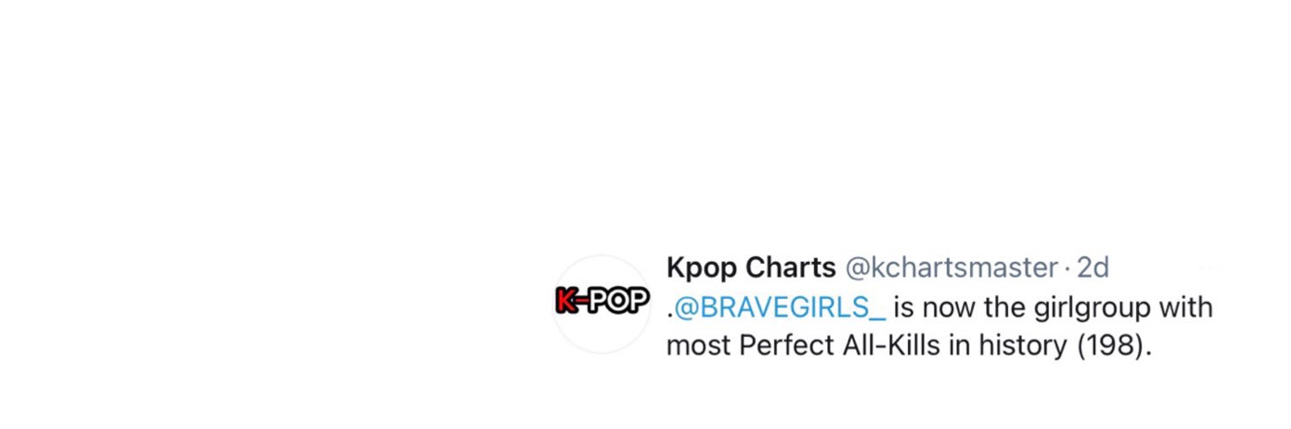Open the Kpop Charts display name
This screenshot has height=429, width=1291.
click(751, 268)
